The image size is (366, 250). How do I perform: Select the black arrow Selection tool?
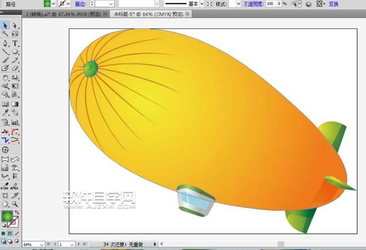click(5, 25)
